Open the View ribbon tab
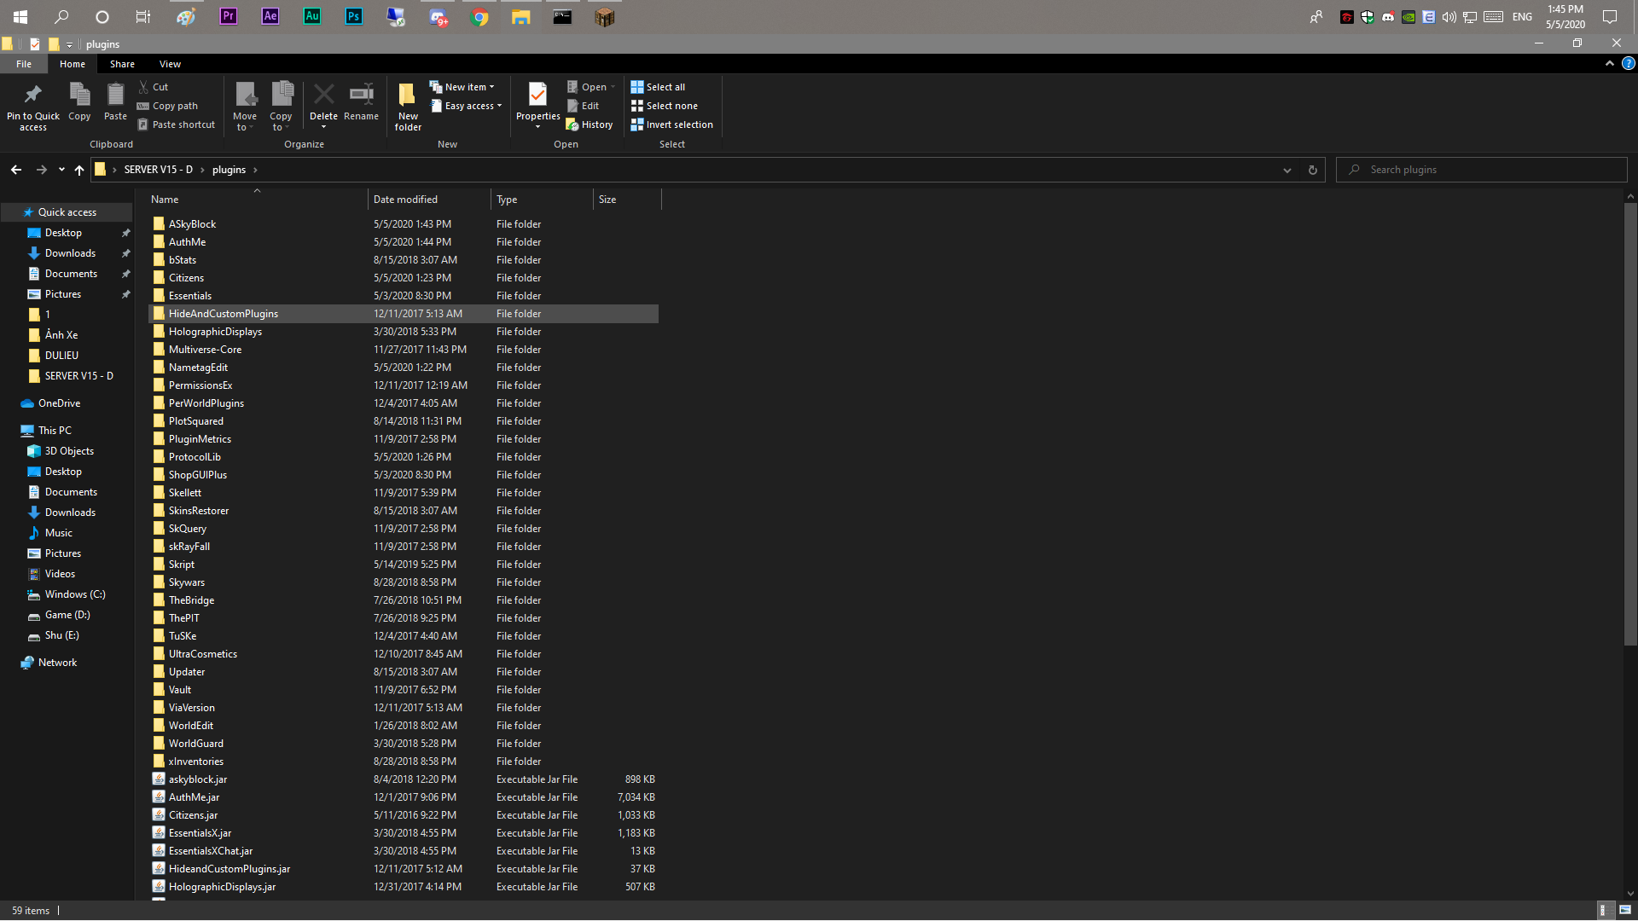 (x=170, y=64)
